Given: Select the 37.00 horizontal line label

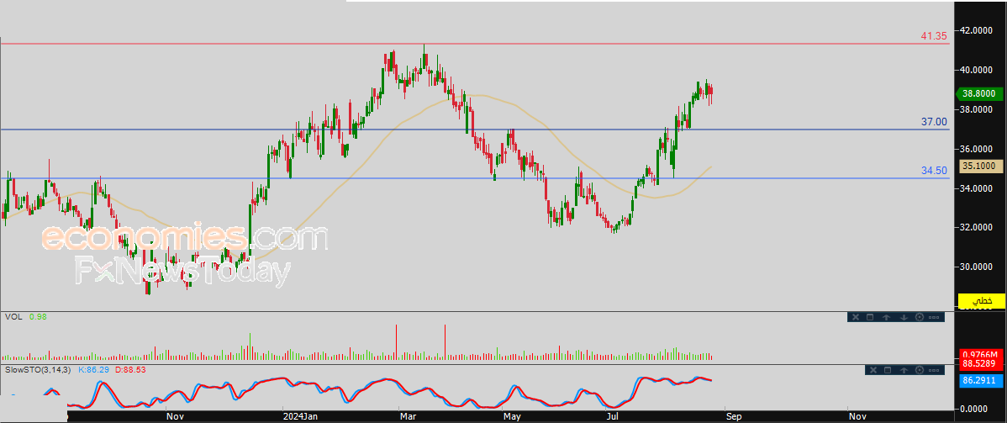Looking at the screenshot, I should click(935, 121).
